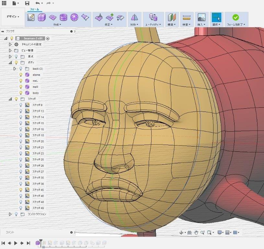This screenshot has height=249, width=264.
Task: Toggle visibility of the atama body
Action: [21, 75]
